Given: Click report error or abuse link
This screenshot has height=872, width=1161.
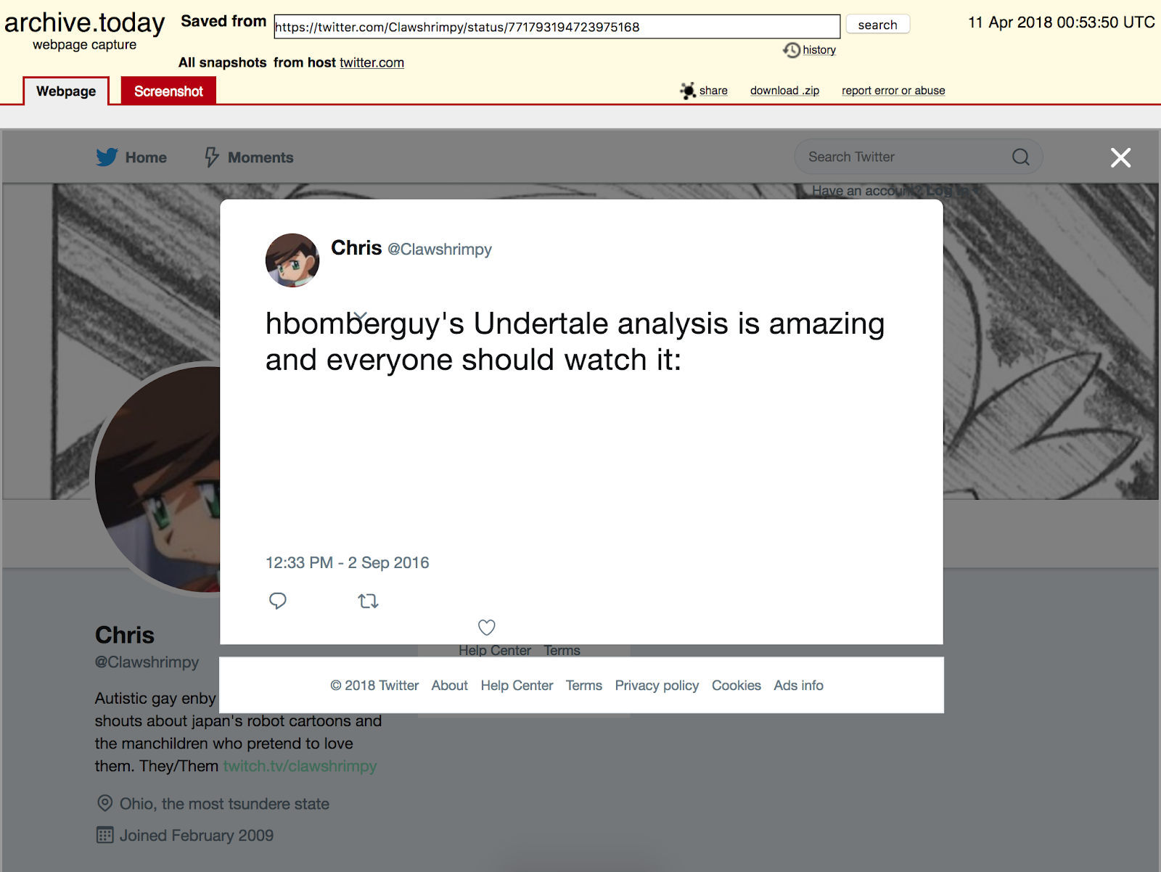Looking at the screenshot, I should [893, 91].
